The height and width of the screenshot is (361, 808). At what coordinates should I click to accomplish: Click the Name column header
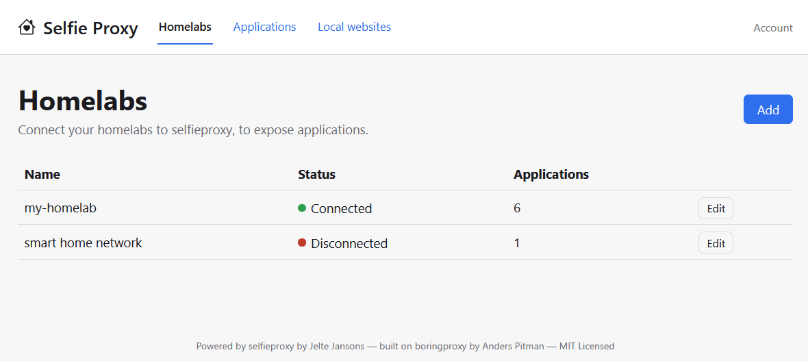pyautogui.click(x=42, y=174)
